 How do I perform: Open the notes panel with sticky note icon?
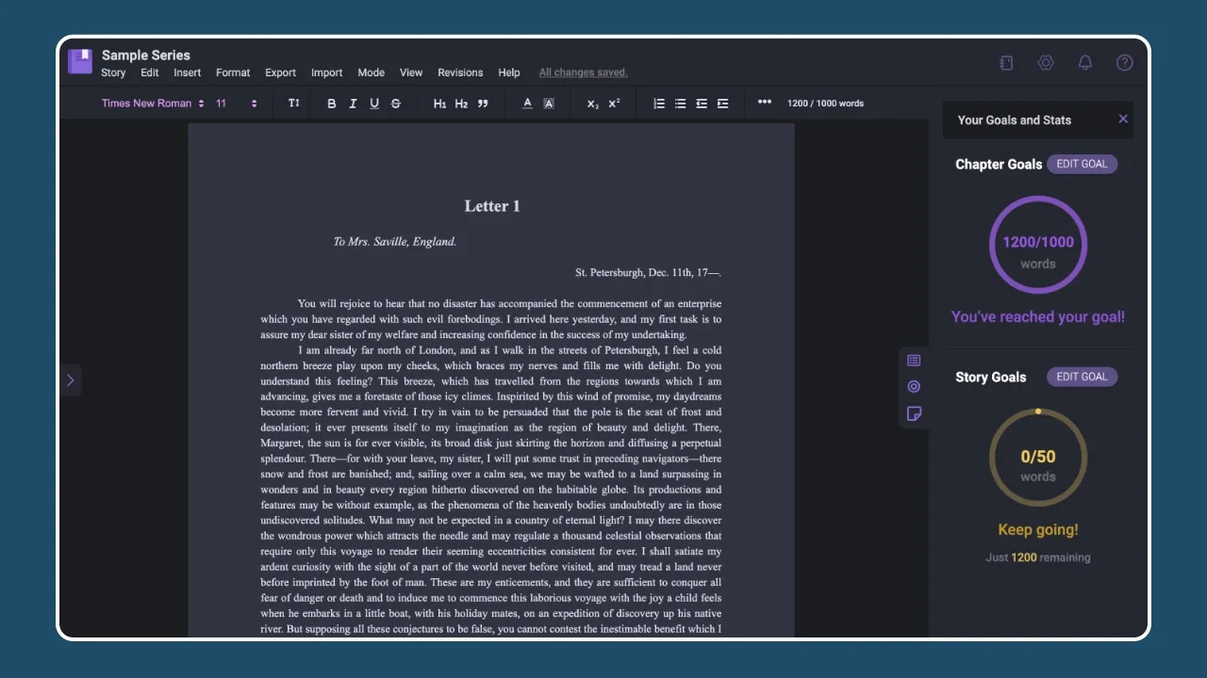tap(913, 413)
